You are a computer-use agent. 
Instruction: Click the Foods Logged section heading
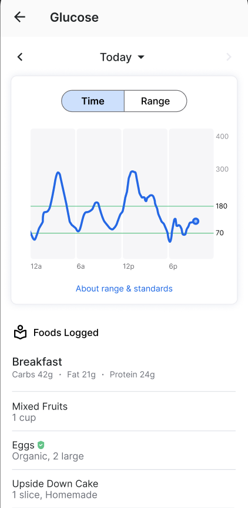(x=66, y=333)
